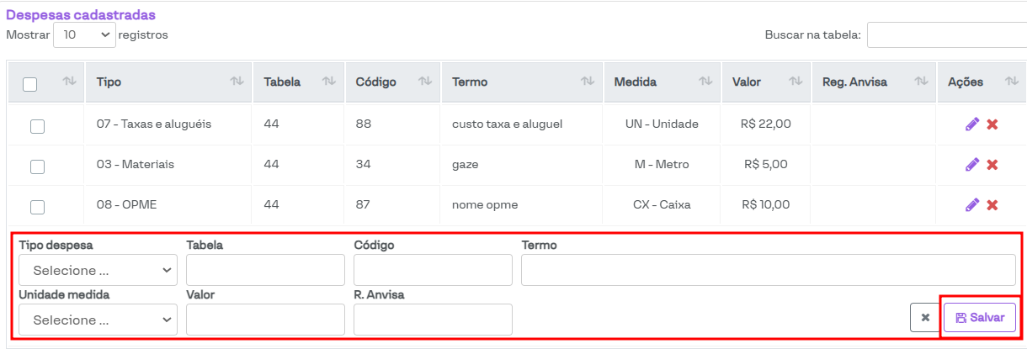Select checkbox for 08 - OPME row
1027x349 pixels.
click(x=37, y=207)
